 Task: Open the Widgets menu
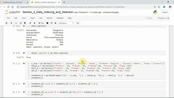pyautogui.click(x=60, y=18)
